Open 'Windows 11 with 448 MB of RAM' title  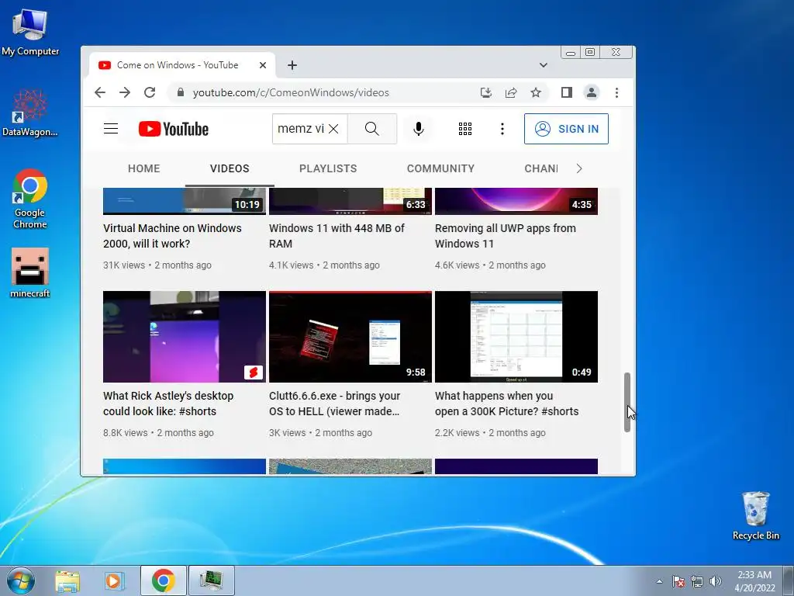[x=337, y=236]
